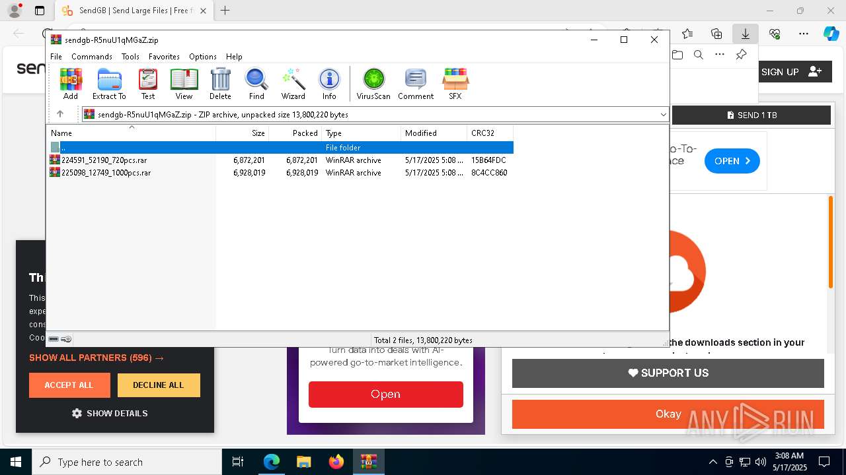Viewport: 846px width, 475px height.
Task: Open volume control in tray
Action: 761,462
